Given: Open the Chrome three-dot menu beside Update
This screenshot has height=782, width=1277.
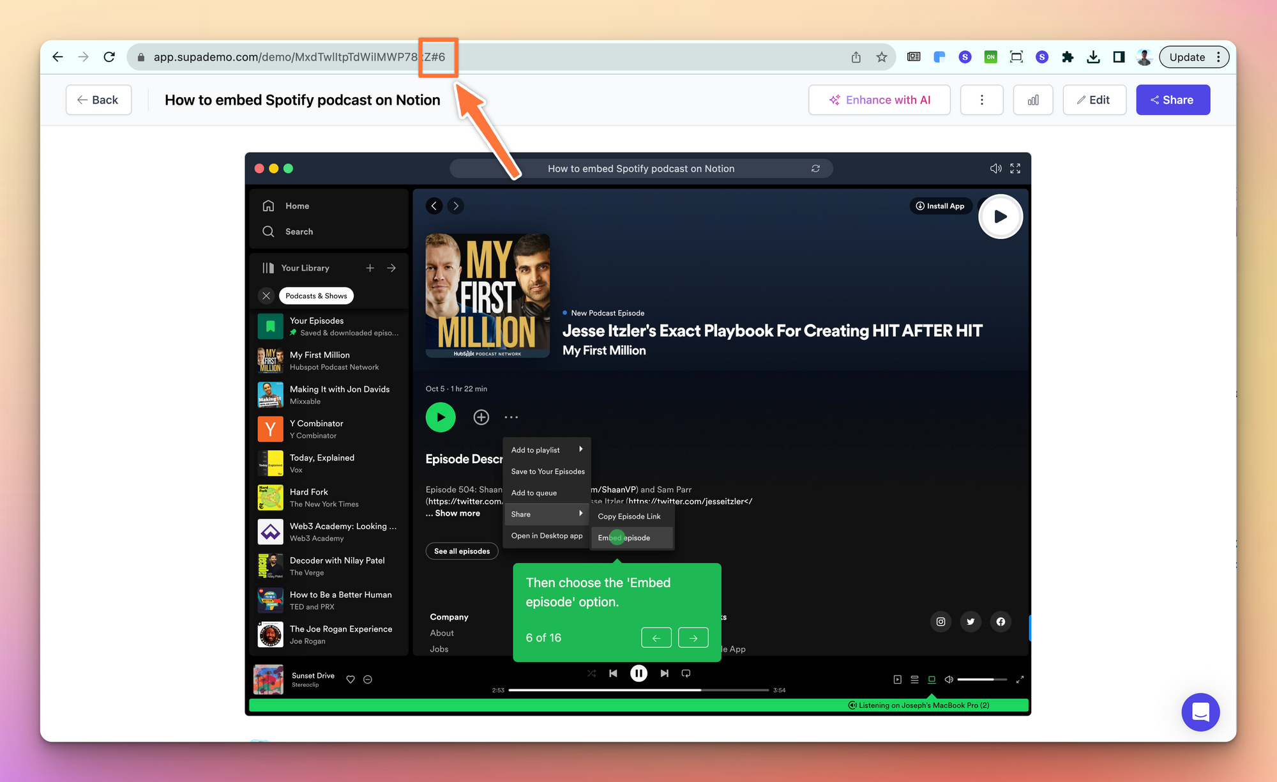Looking at the screenshot, I should coord(1218,57).
